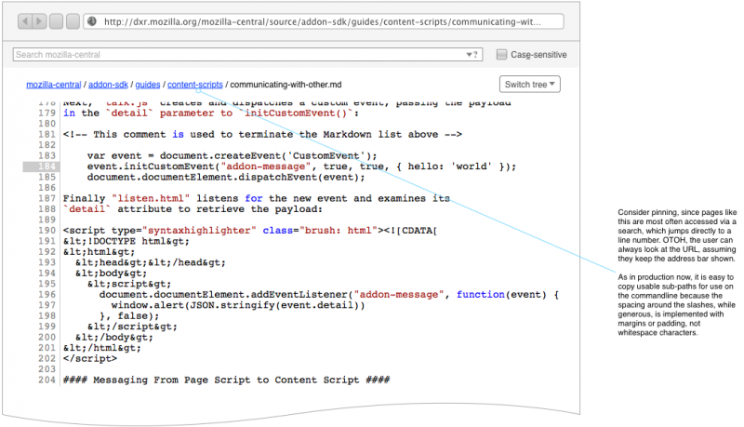The width and height of the screenshot is (744, 427).
Task: Select line number 187
Action: coord(47,198)
